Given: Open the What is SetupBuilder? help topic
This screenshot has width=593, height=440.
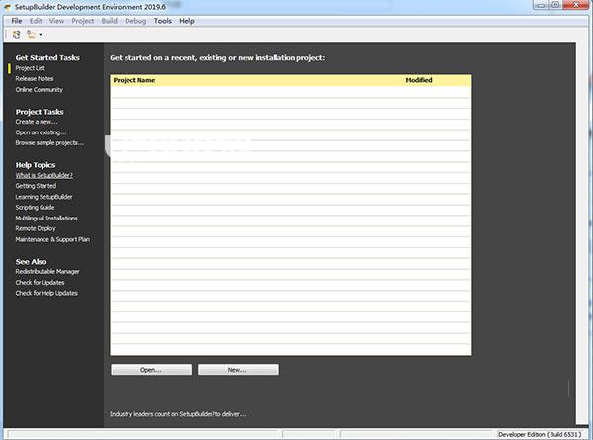Looking at the screenshot, I should point(44,175).
